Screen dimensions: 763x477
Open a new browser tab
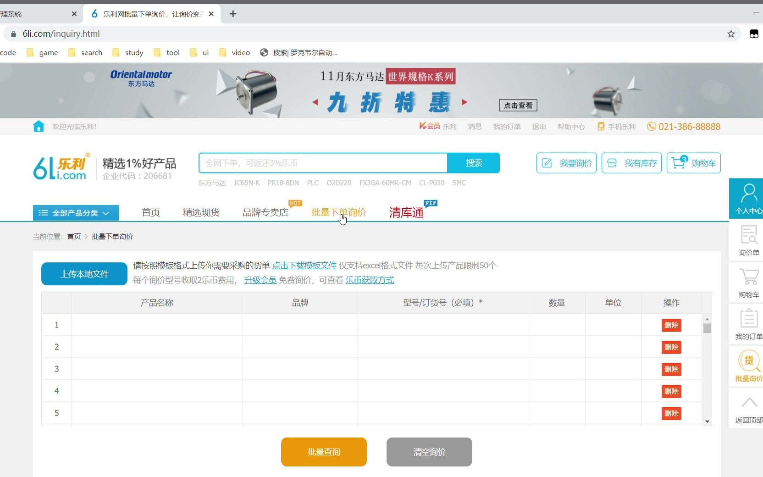pyautogui.click(x=233, y=14)
